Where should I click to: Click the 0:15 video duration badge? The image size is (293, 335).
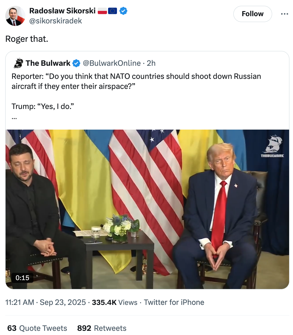tap(22, 278)
